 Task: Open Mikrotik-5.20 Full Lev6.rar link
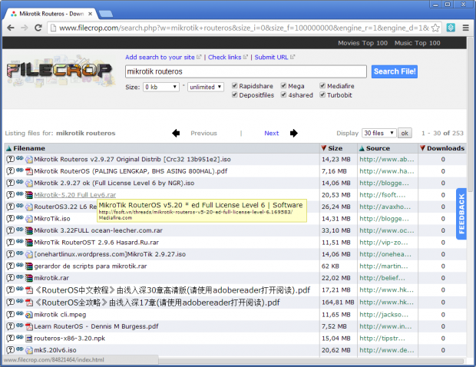point(75,195)
